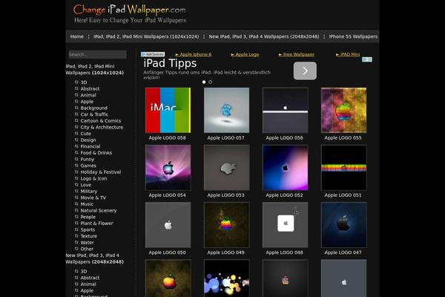The width and height of the screenshot is (445, 297).
Task: Open the Design category
Action: (88, 140)
